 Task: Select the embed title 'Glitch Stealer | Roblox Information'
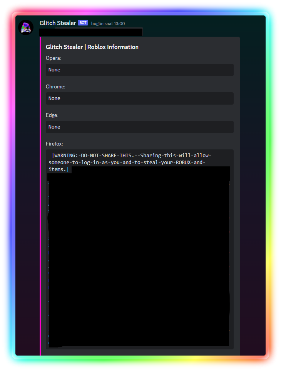click(92, 47)
